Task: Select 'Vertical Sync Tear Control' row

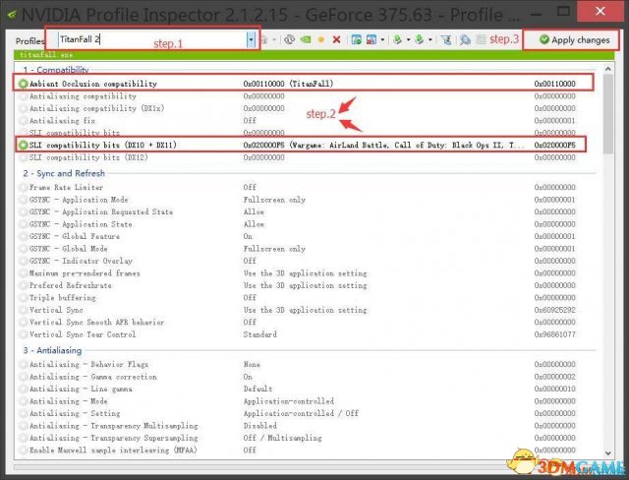Action: tap(308, 334)
